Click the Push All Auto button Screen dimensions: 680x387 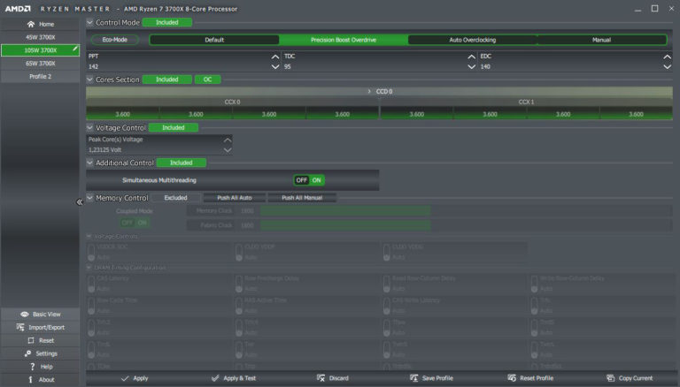(235, 198)
